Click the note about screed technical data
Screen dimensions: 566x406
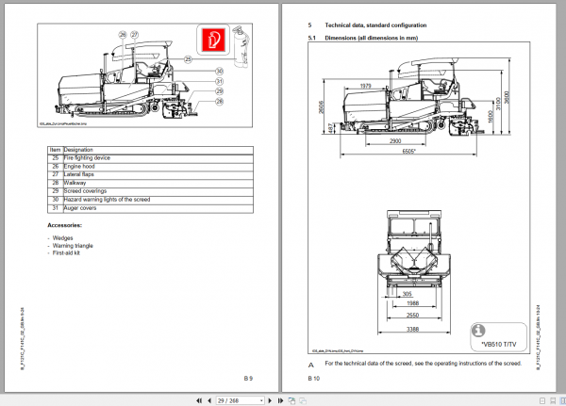coord(423,364)
